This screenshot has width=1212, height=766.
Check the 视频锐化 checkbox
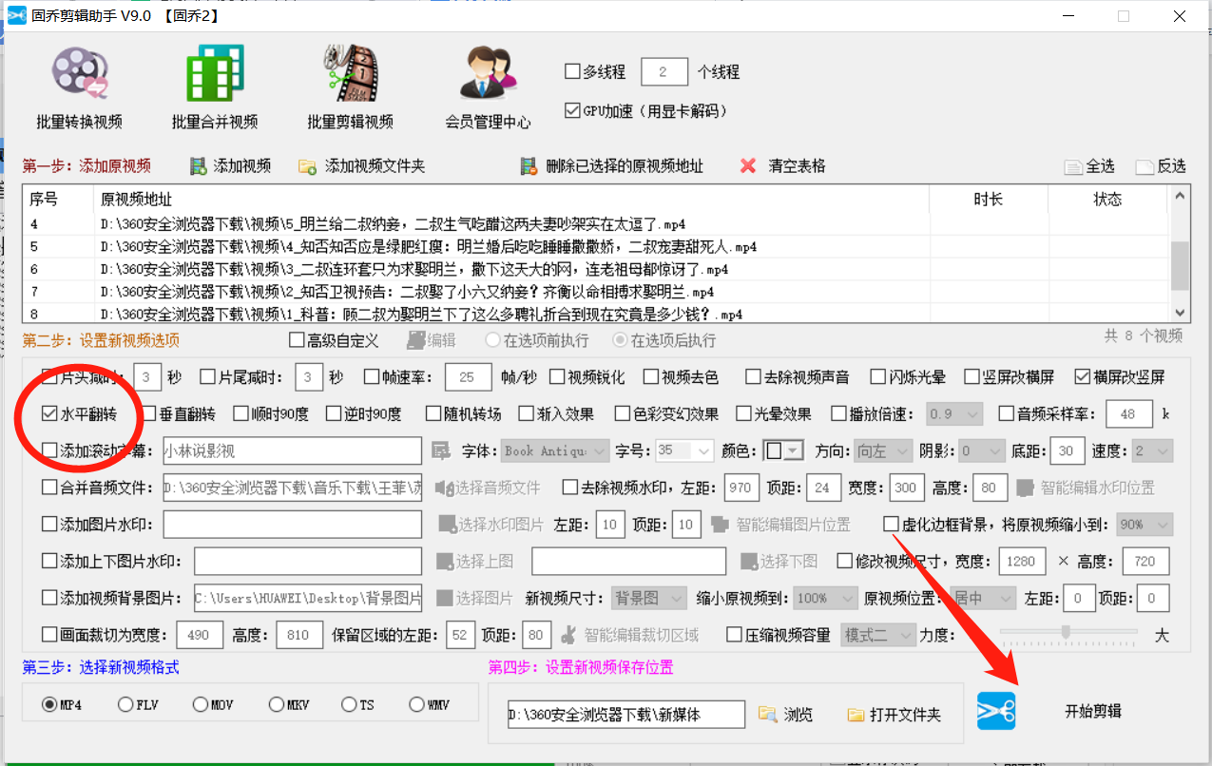(x=556, y=377)
